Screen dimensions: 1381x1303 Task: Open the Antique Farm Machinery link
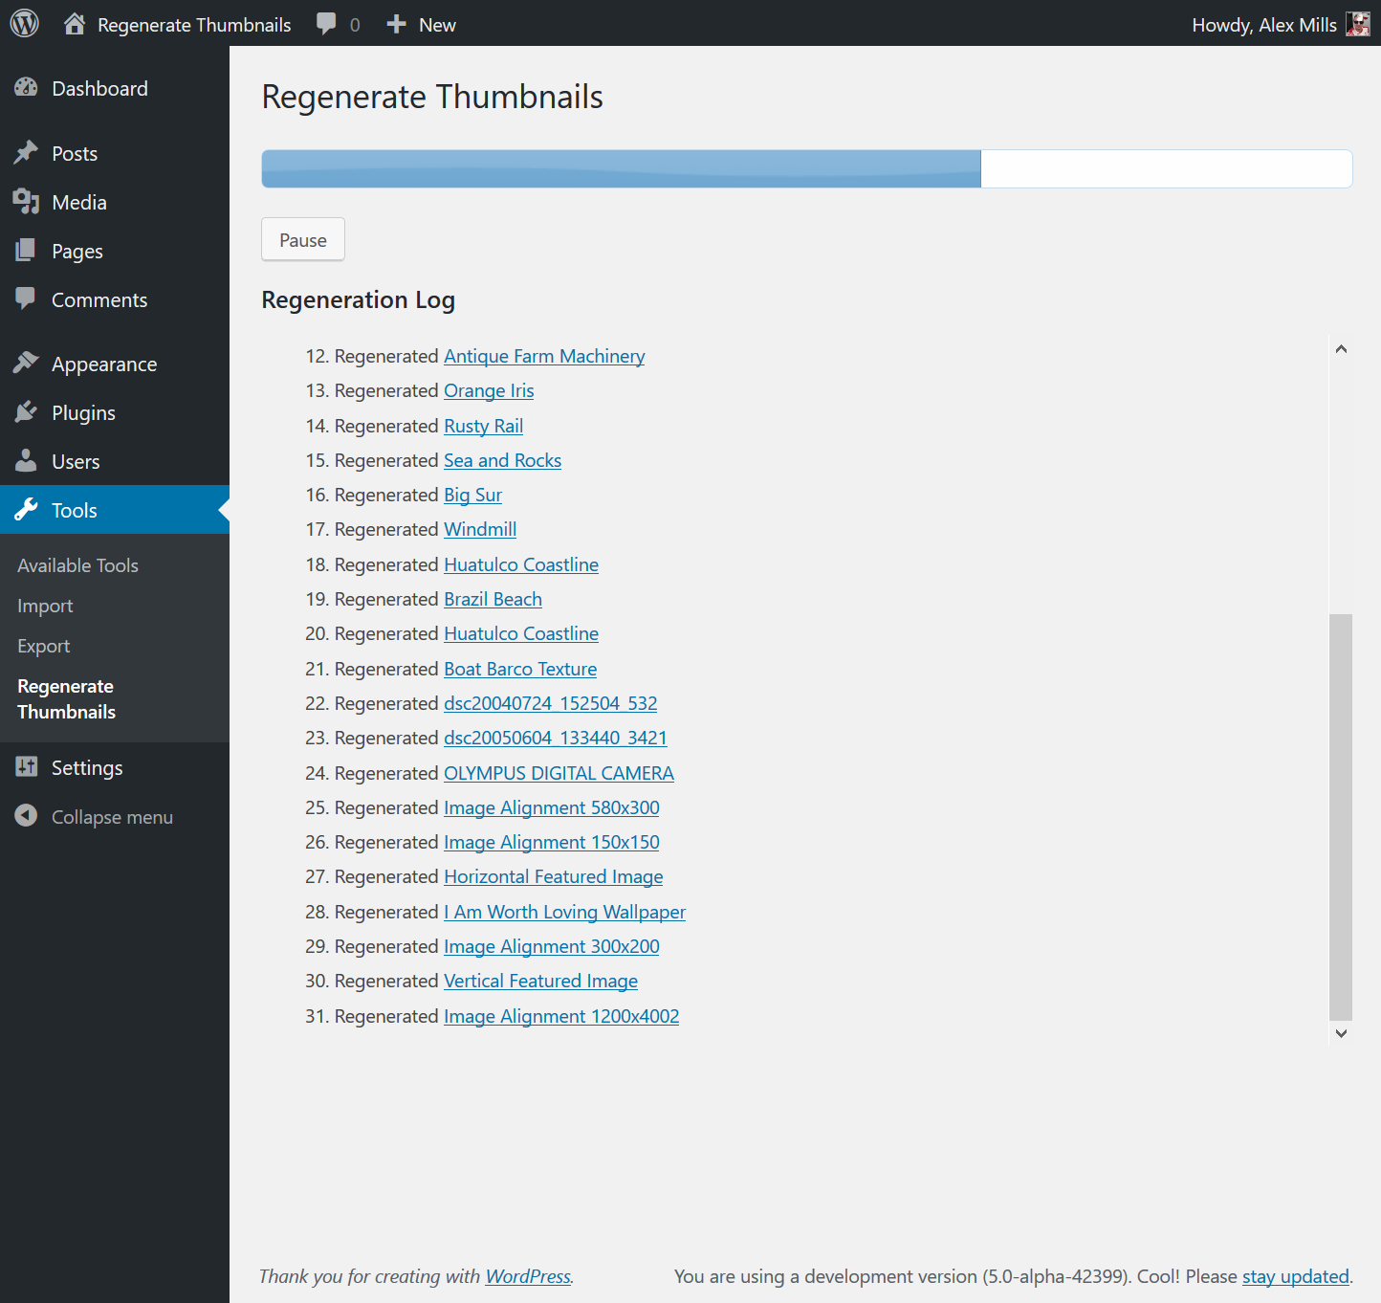point(544,356)
